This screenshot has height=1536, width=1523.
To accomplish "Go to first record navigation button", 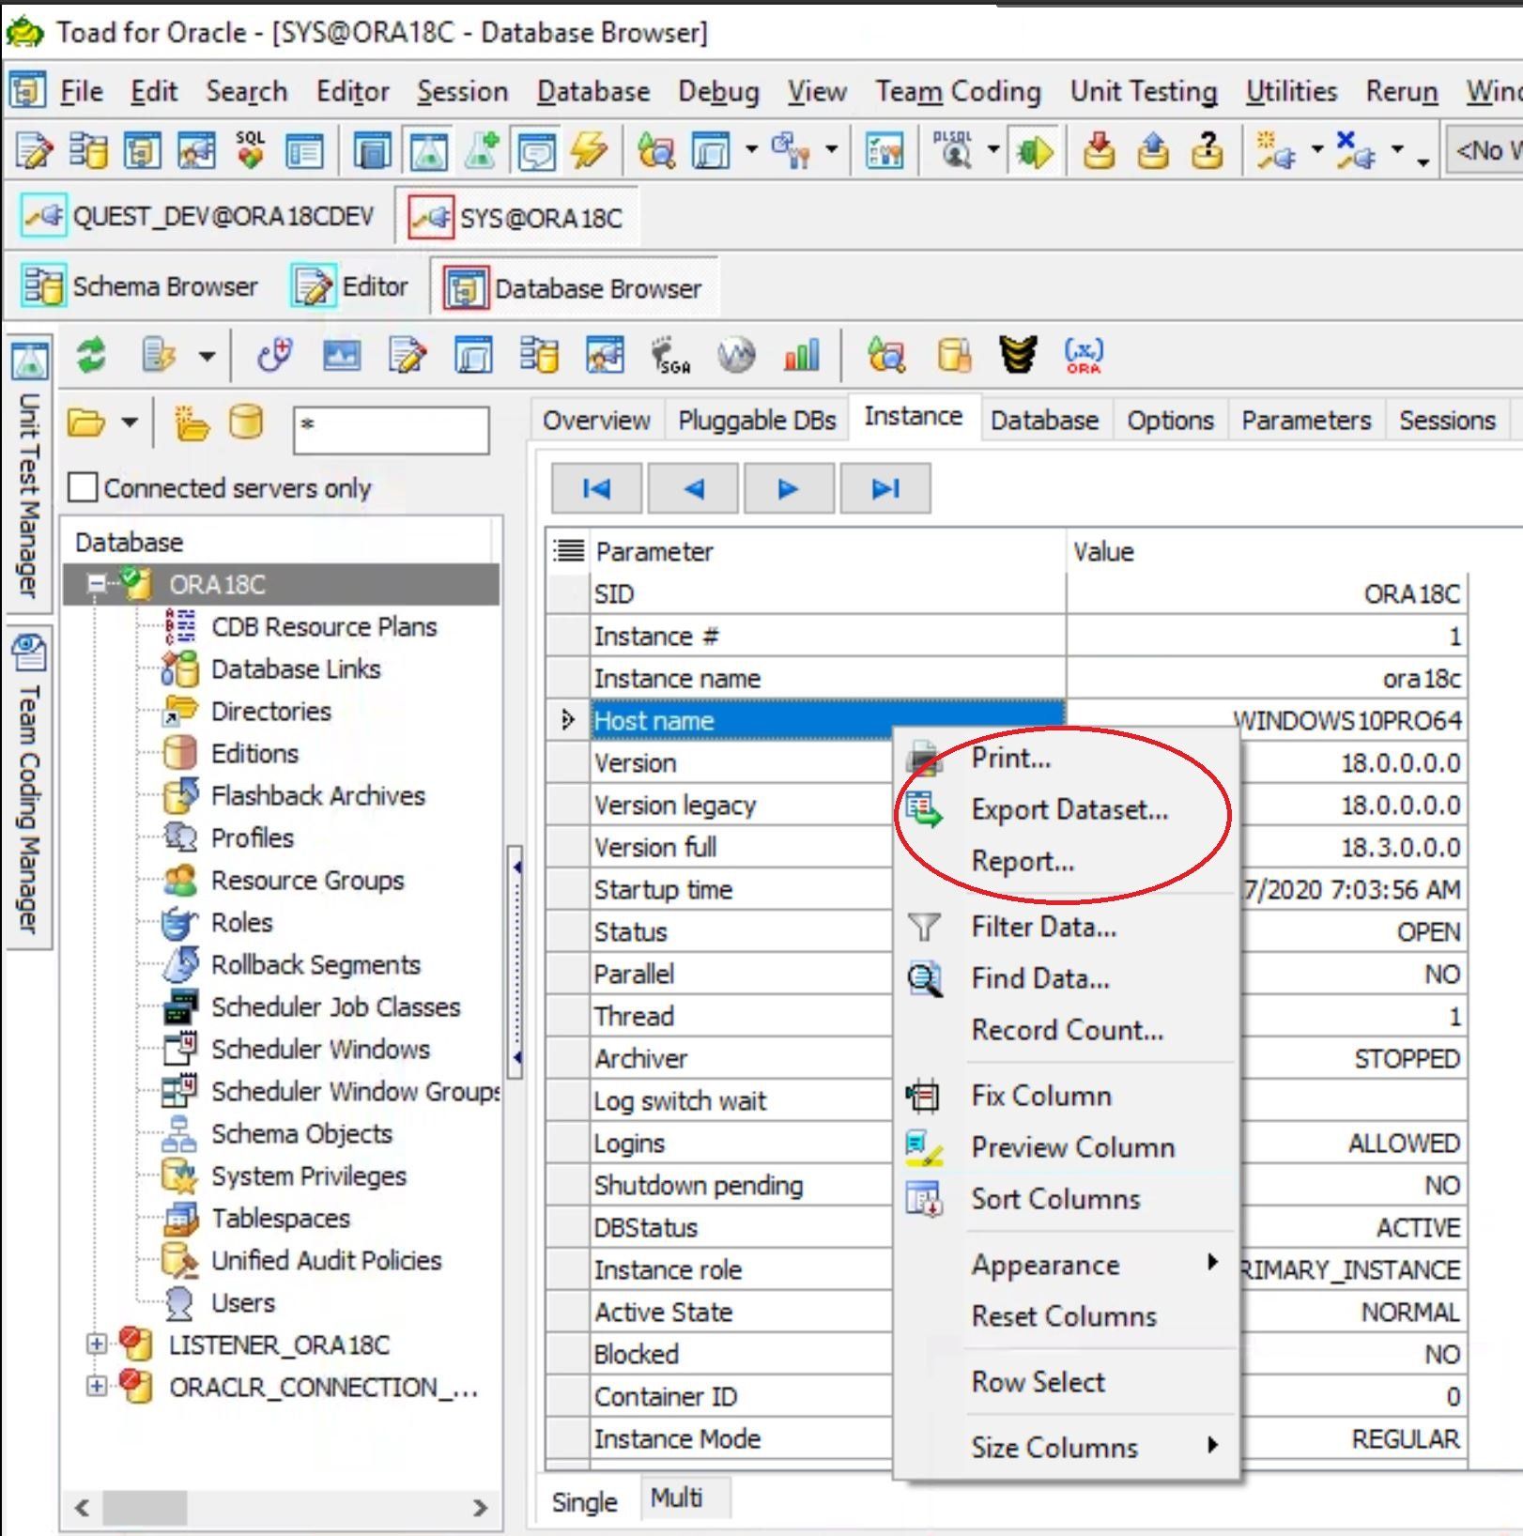I will point(596,488).
